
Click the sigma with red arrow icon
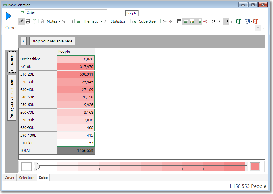pyautogui.click(x=171, y=21)
